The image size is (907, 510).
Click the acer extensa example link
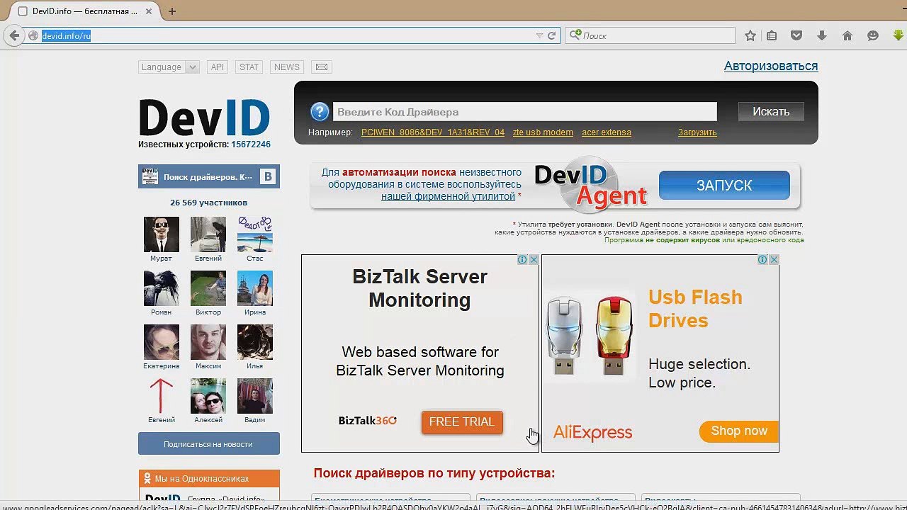click(607, 132)
